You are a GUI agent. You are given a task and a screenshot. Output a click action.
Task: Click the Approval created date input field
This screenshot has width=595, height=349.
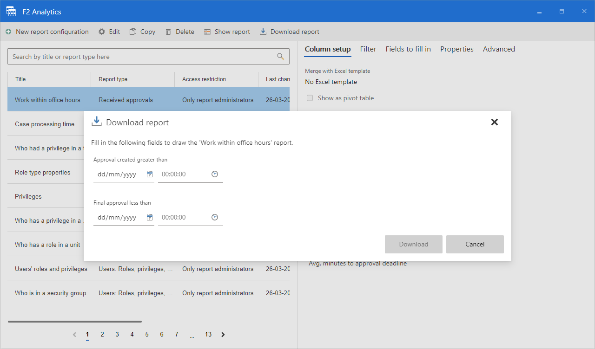pos(119,174)
